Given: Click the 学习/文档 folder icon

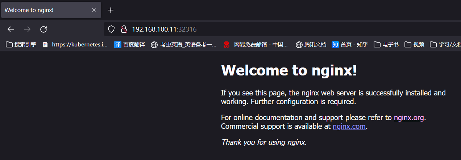Looking at the screenshot, I should [433, 45].
